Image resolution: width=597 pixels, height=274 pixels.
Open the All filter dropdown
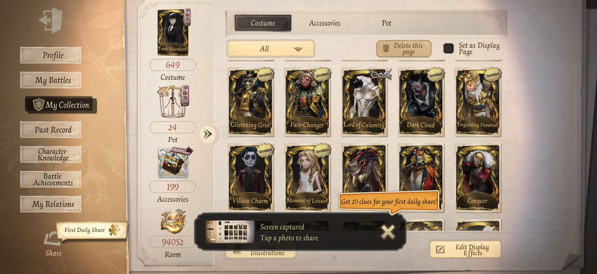click(271, 49)
